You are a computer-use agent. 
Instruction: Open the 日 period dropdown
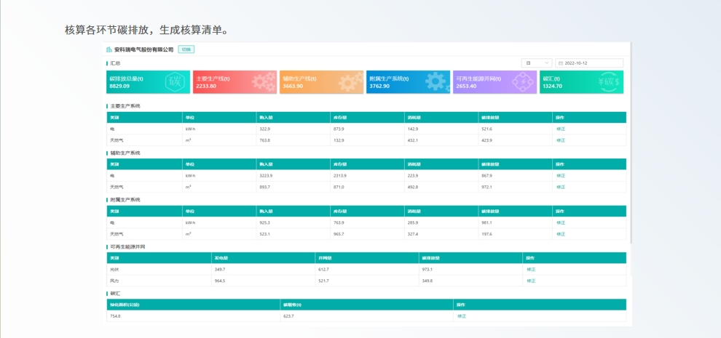(x=536, y=63)
